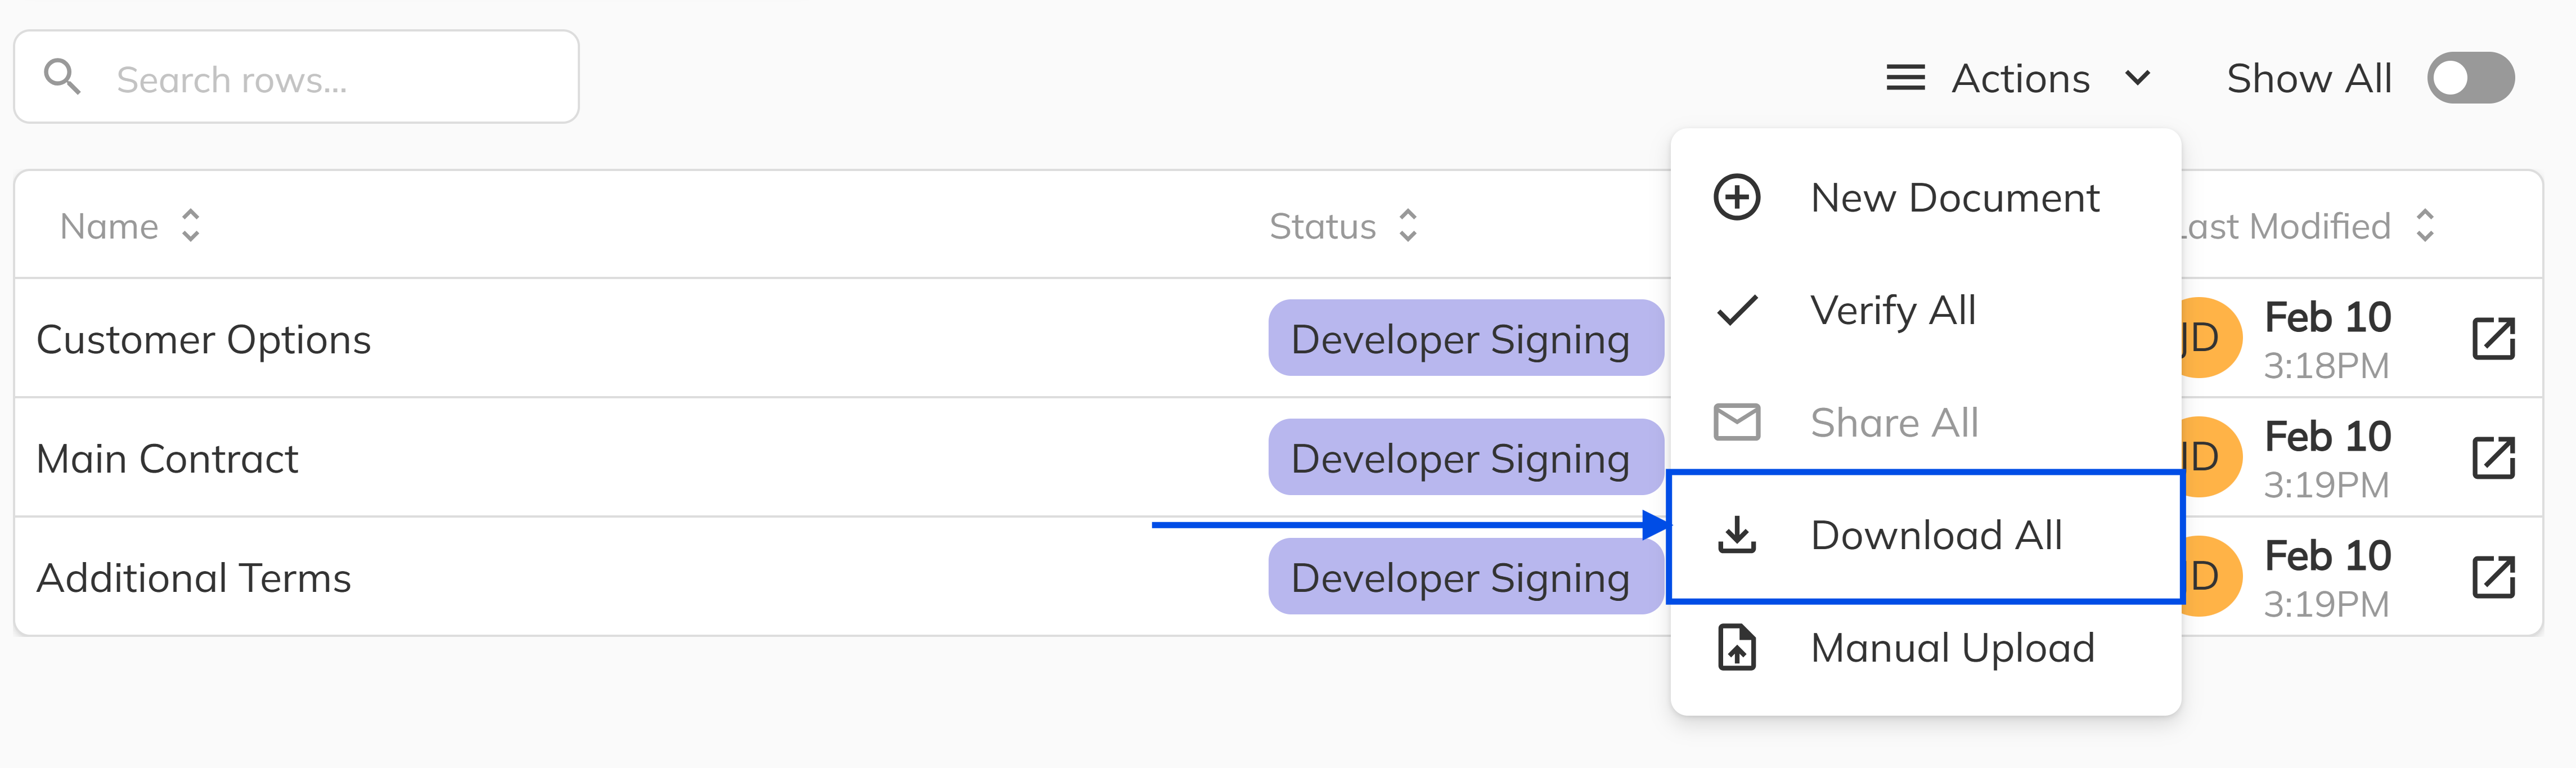The height and width of the screenshot is (768, 2576).
Task: Click the Download All arrow icon
Action: [x=1737, y=535]
